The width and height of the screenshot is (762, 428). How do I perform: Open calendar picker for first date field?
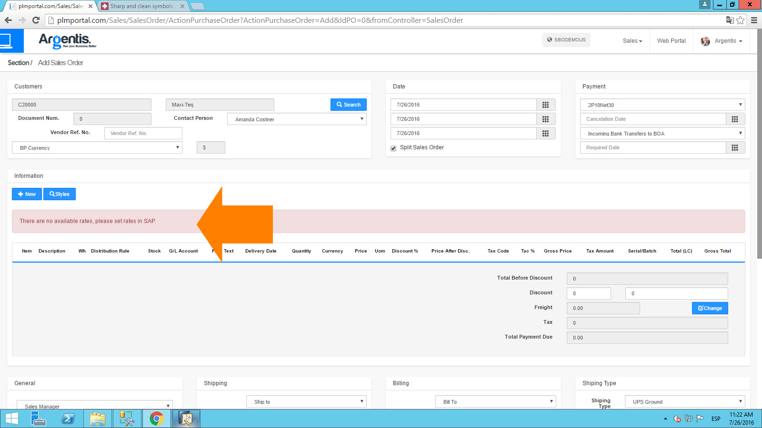point(545,105)
